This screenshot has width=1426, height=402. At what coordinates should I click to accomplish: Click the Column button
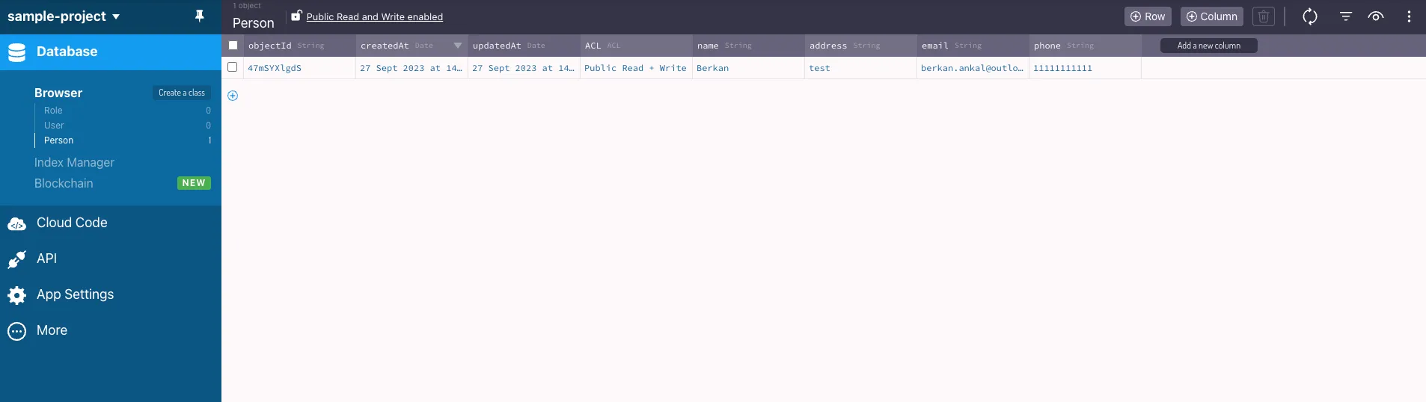1212,16
